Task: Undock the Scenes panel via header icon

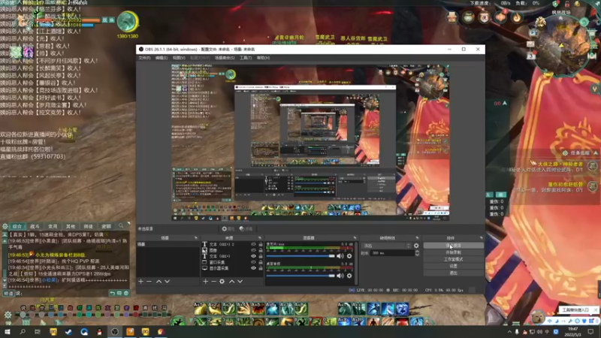Action: tap(196, 238)
